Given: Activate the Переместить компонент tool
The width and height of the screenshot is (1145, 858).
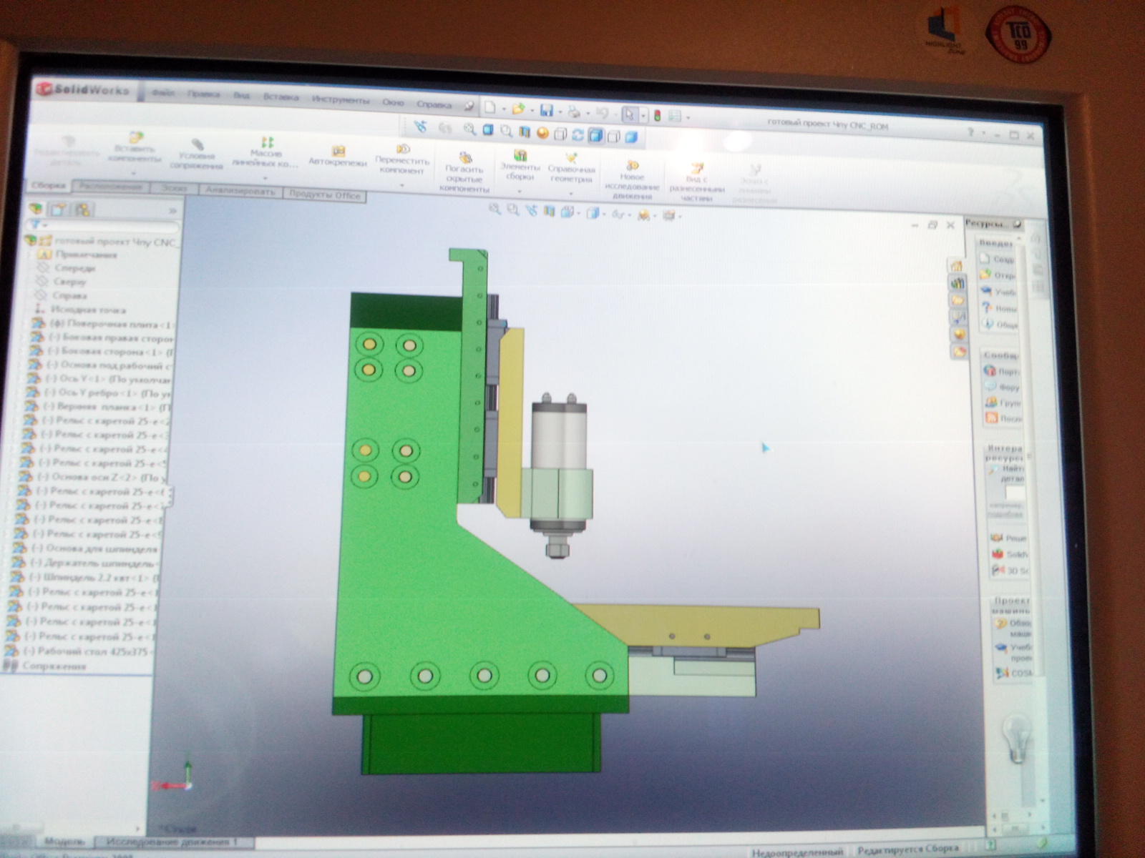Looking at the screenshot, I should click(402, 159).
